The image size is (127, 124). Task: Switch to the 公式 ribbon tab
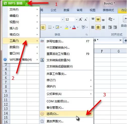53,10
